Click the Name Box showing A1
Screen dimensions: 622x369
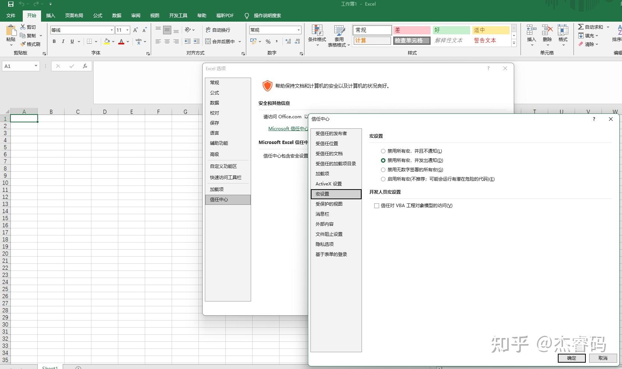tap(18, 66)
